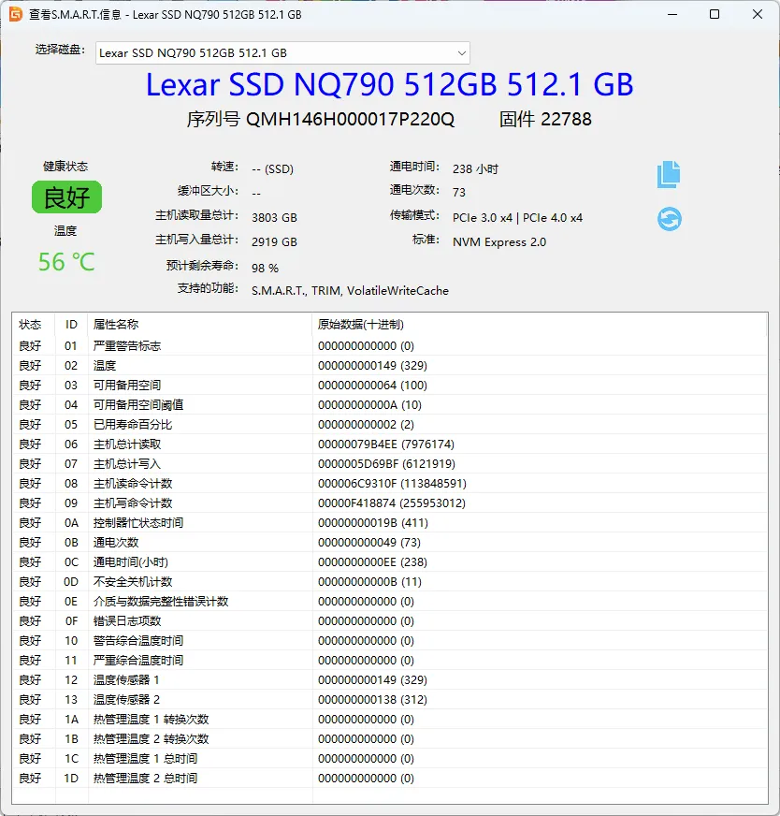The height and width of the screenshot is (816, 780).
Task: Click the 状态 column header
Action: click(x=30, y=325)
